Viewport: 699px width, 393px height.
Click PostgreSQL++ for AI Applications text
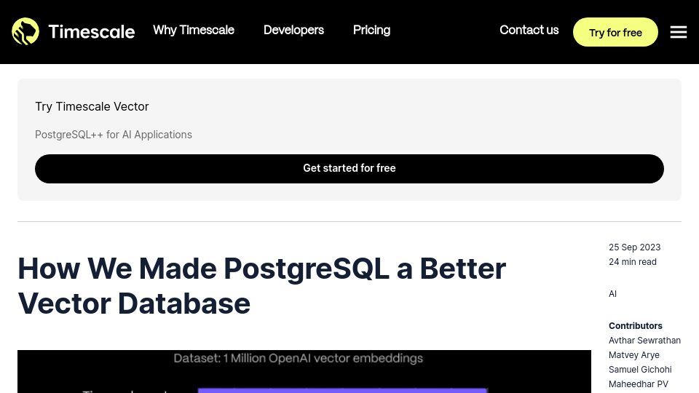coord(114,135)
